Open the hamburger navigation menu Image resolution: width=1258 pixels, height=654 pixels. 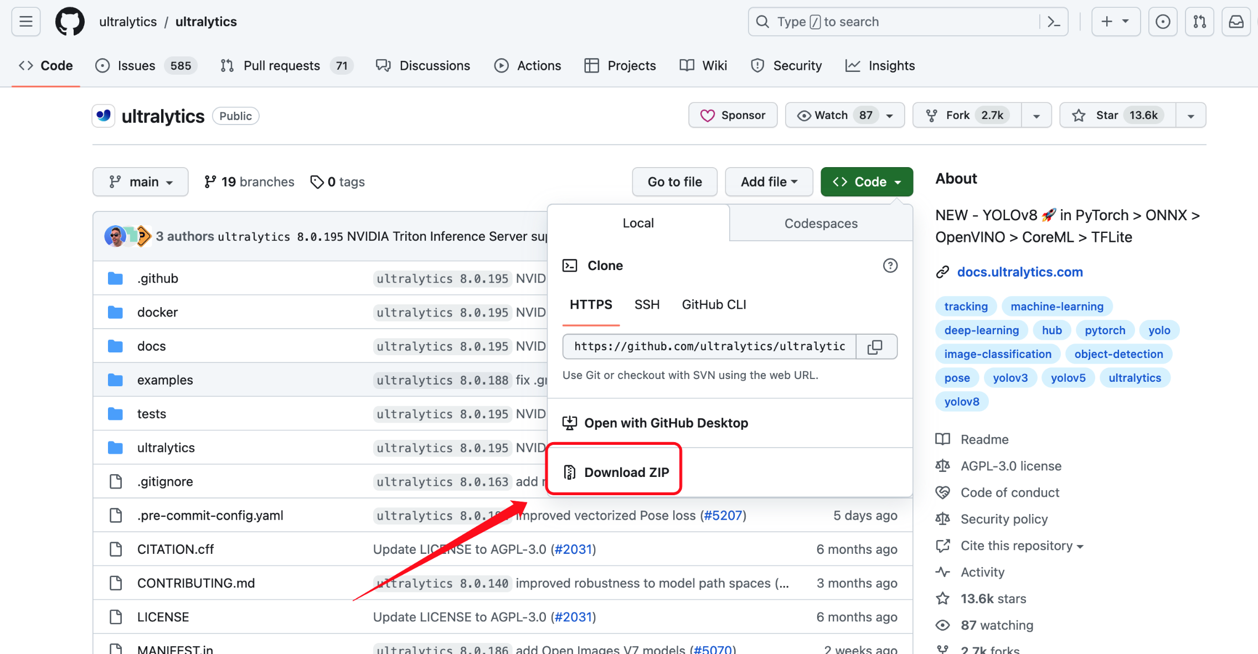tap(26, 22)
